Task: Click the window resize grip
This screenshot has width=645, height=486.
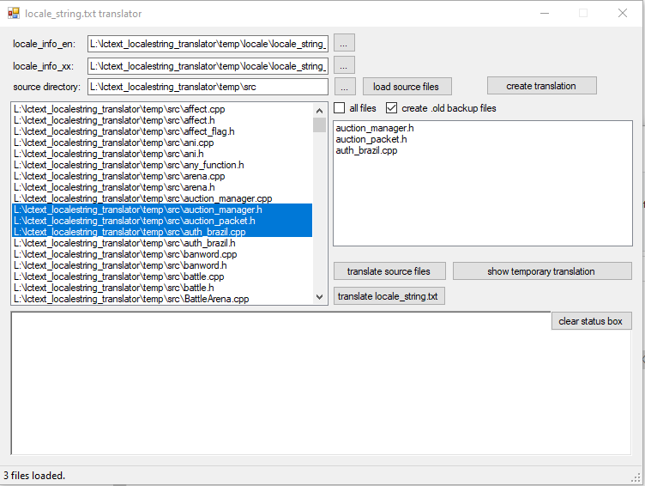Action: (636, 477)
